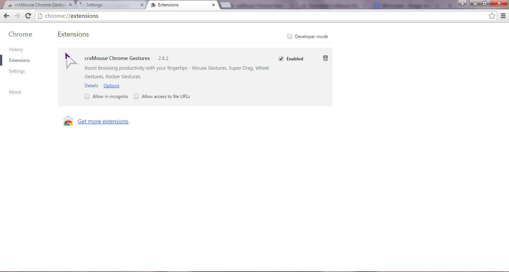The width and height of the screenshot is (509, 272).
Task: Open the Chrome hamburger menu
Action: click(x=504, y=16)
